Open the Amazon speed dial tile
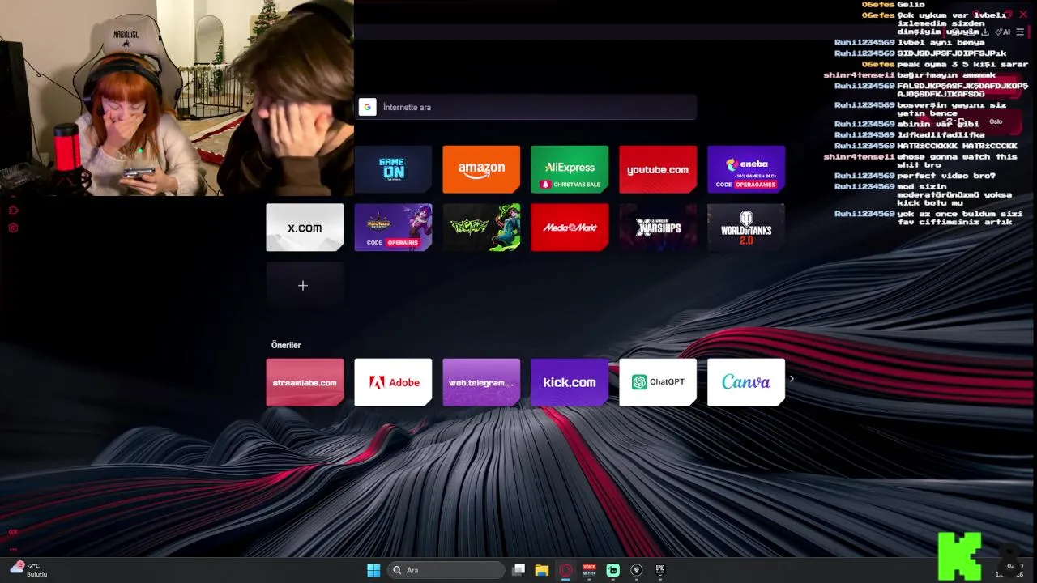Viewport: 1037px width, 583px height. pos(481,169)
